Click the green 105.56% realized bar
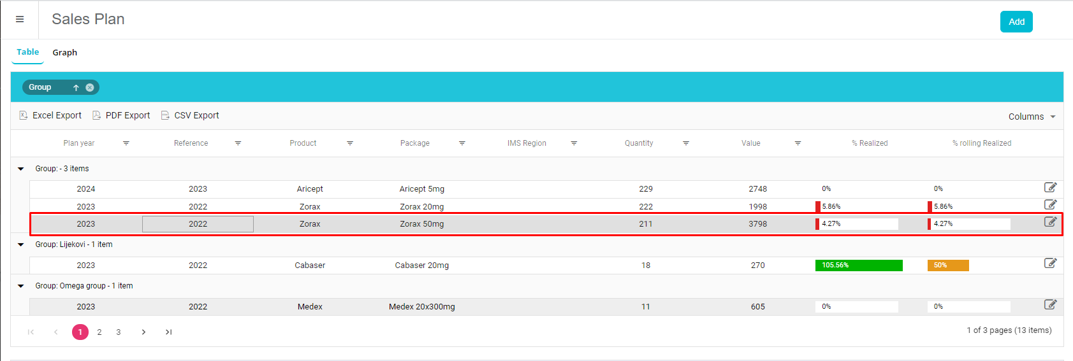 click(858, 265)
